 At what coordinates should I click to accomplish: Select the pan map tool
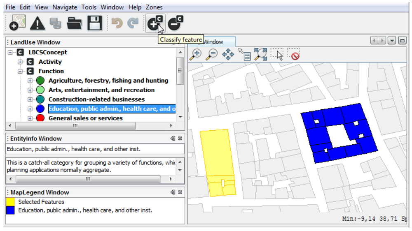click(228, 55)
